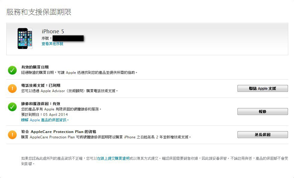Click the 符合 AppleCare Protection Plan 的資格 heading
The image size is (294, 178).
coord(59,131)
